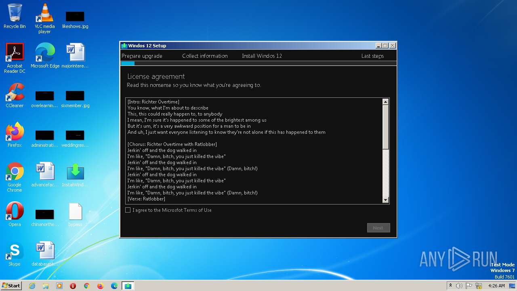The width and height of the screenshot is (517, 291).
Task: Launch CCleaner from the desktop
Action: [x=15, y=95]
